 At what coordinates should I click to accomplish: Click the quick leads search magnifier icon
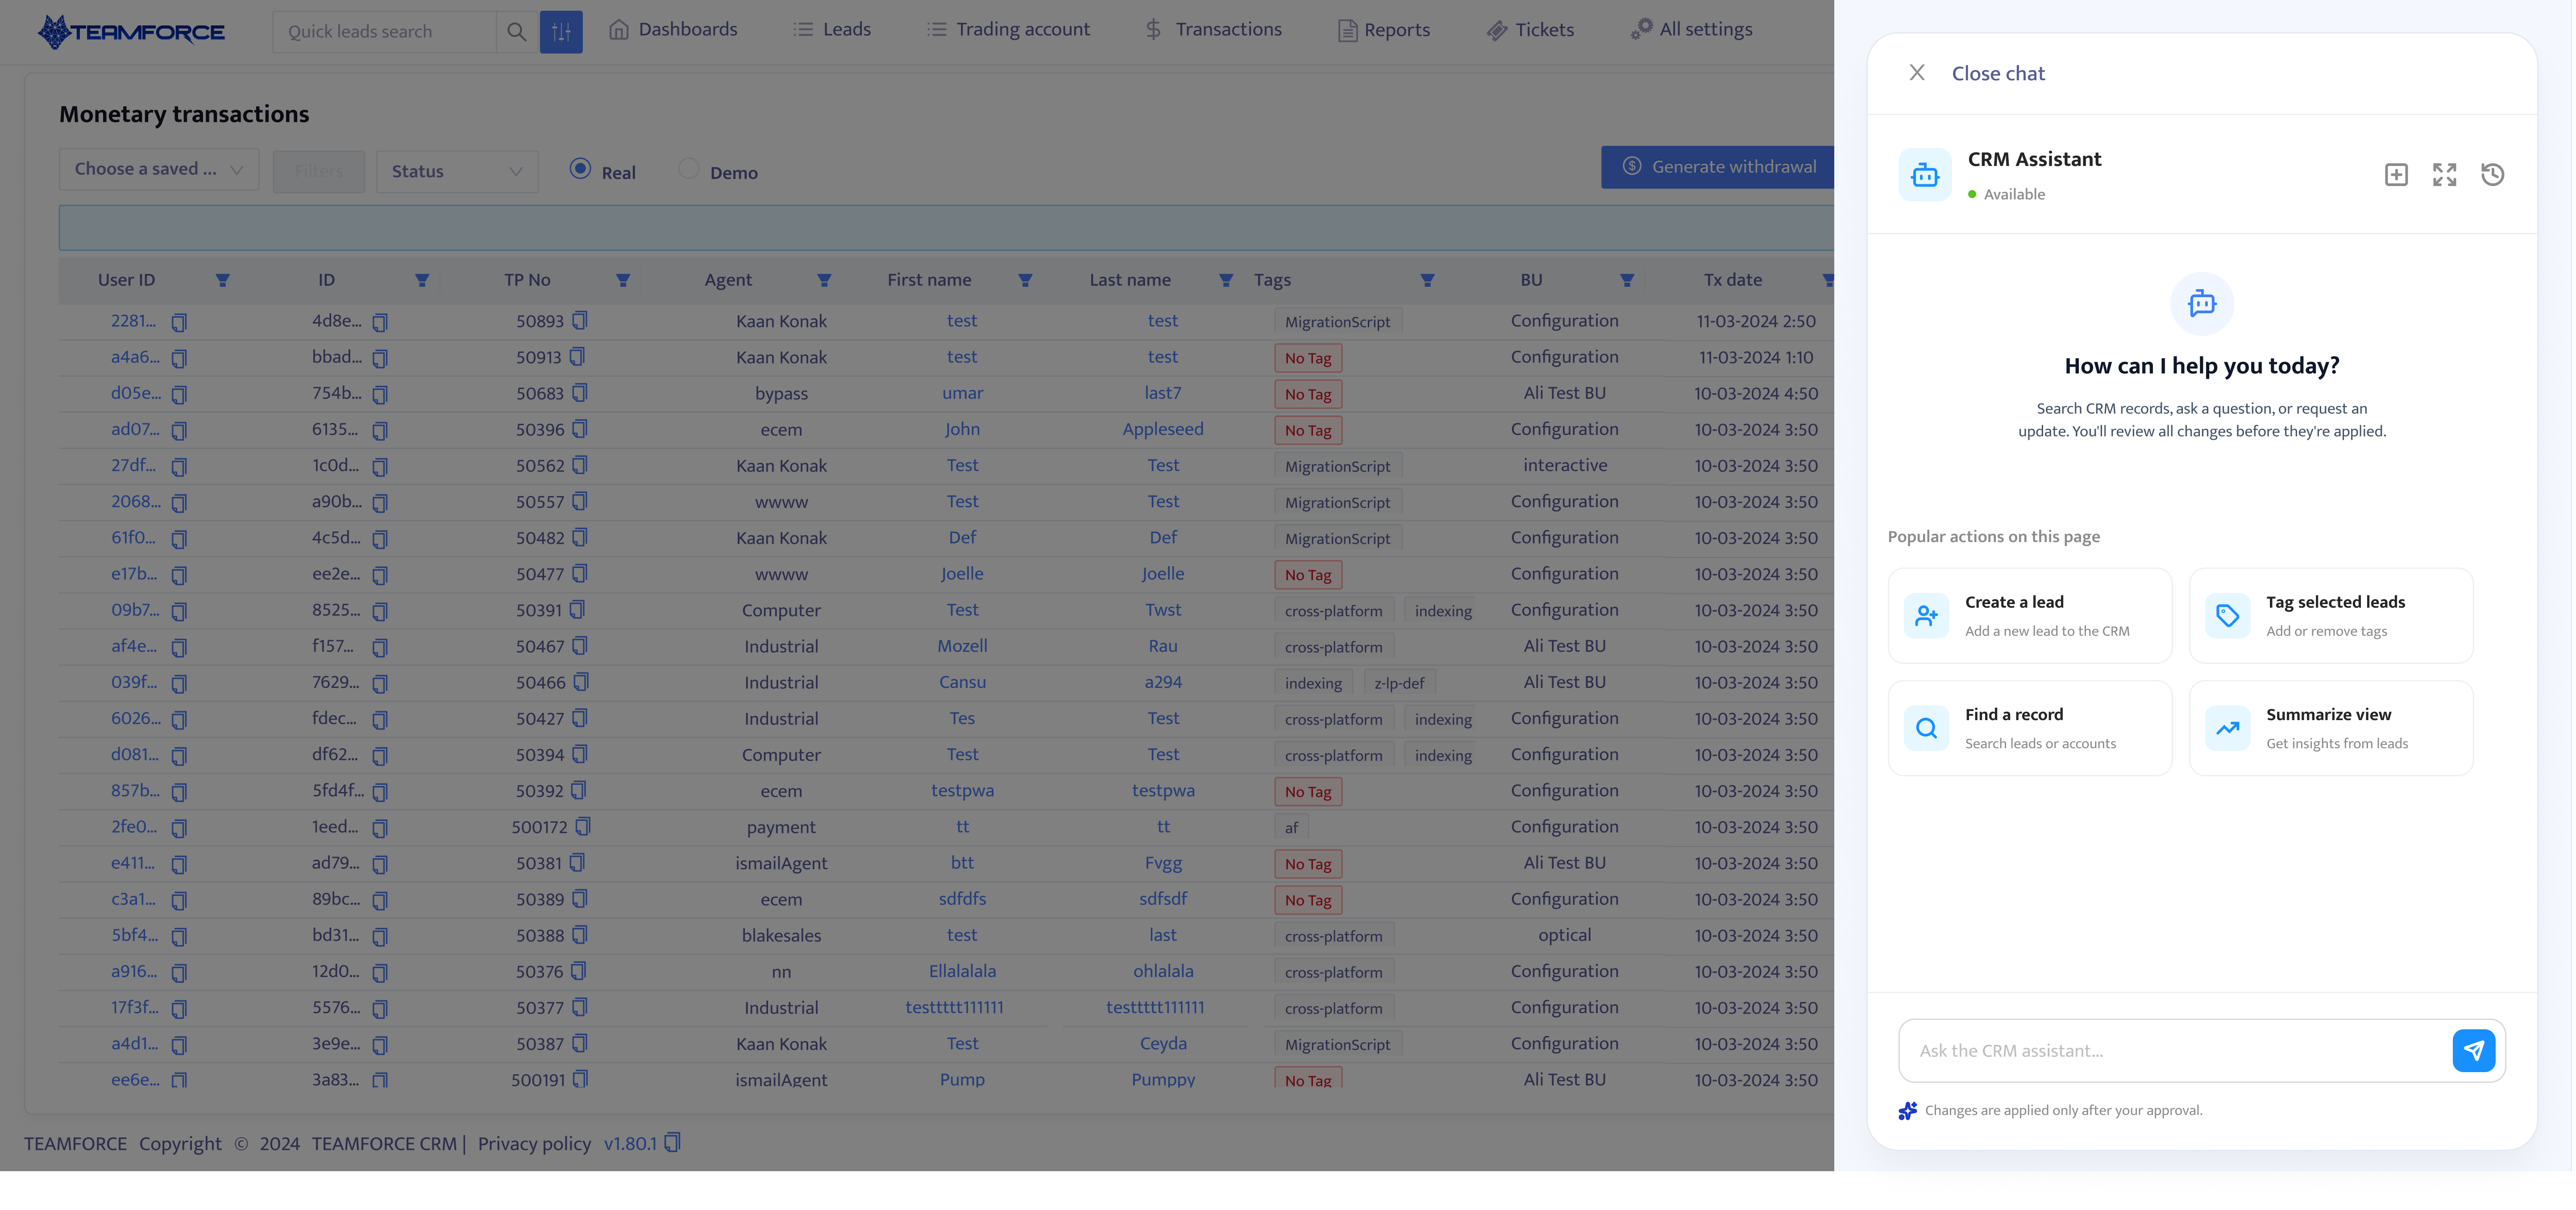(x=516, y=32)
